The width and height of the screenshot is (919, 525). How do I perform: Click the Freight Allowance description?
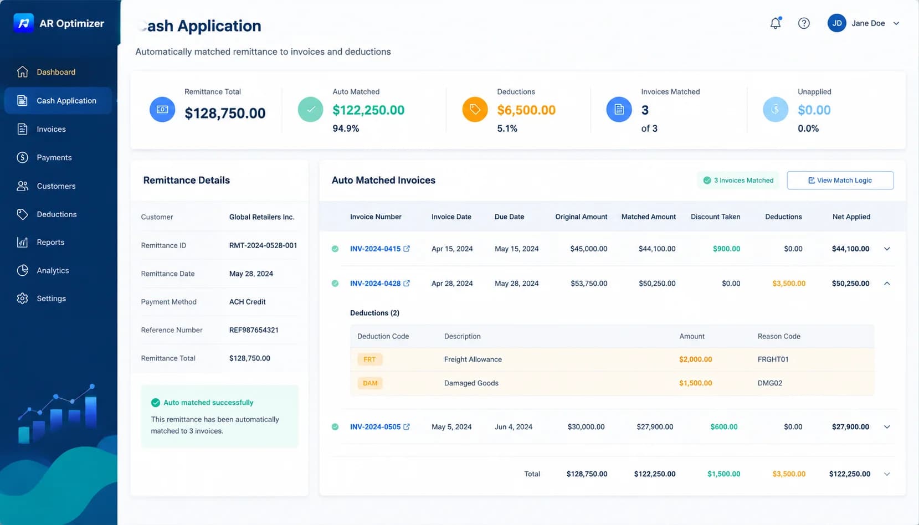pyautogui.click(x=473, y=359)
